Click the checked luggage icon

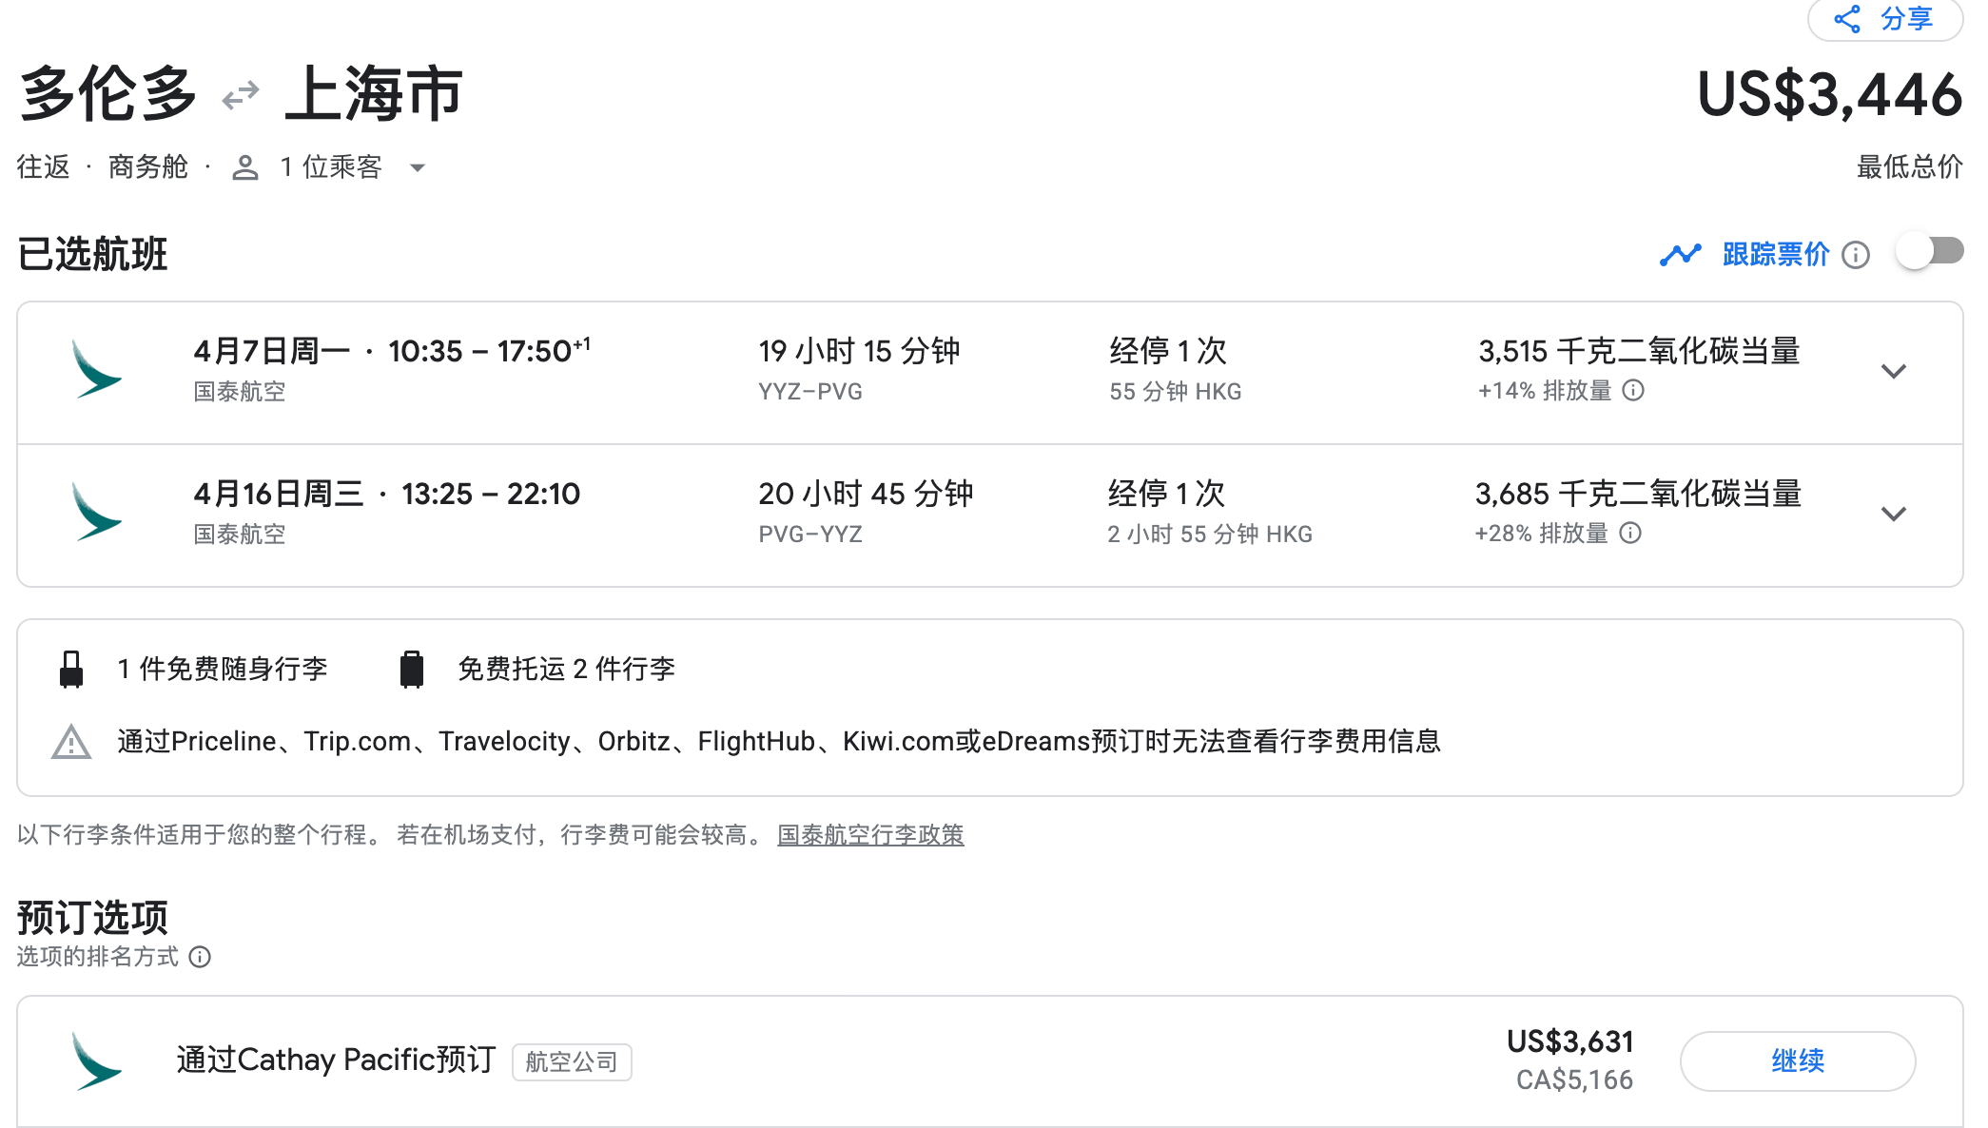point(412,670)
